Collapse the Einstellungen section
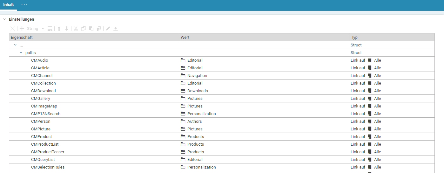The height and width of the screenshot is (173, 444). (x=4, y=19)
